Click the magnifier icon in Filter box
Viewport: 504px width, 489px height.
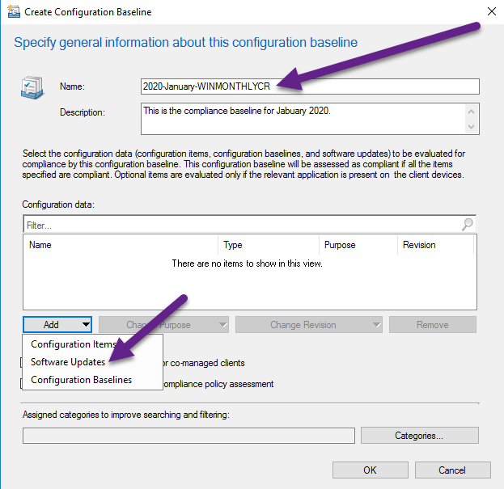[x=468, y=224]
